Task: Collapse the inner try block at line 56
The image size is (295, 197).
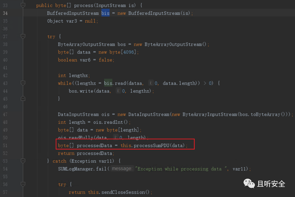Action: [23, 184]
